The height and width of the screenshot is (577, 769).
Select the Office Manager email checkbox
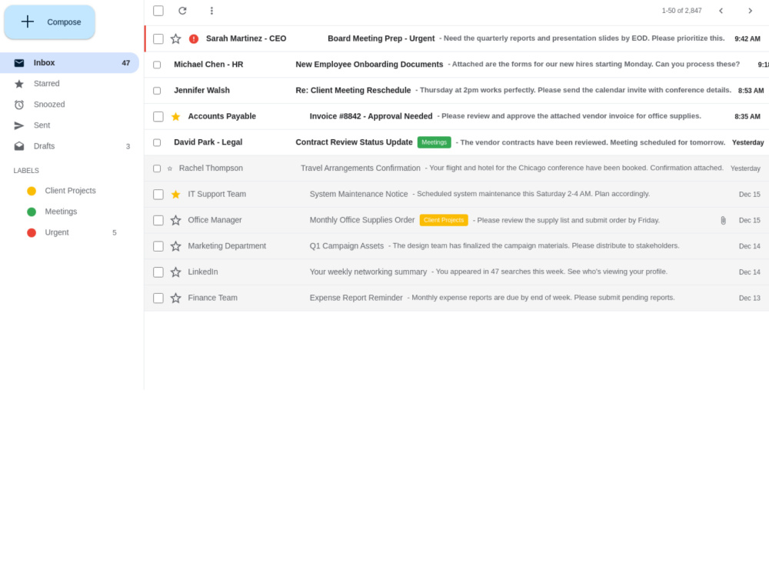point(158,220)
